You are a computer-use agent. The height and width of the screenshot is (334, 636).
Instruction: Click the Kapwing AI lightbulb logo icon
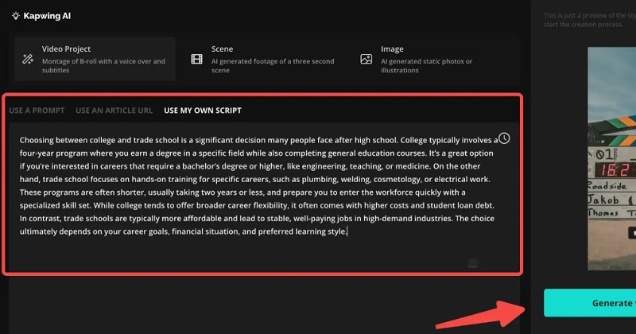pyautogui.click(x=16, y=15)
